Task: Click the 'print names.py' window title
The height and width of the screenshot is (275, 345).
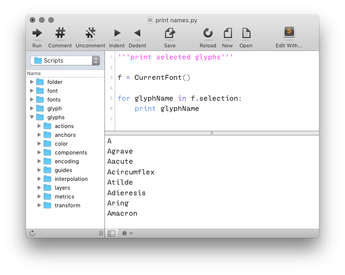Action: pyautogui.click(x=176, y=20)
